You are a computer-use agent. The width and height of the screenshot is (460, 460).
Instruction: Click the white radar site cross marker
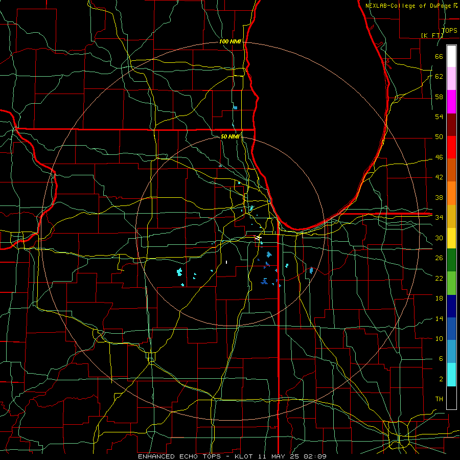tap(258, 238)
